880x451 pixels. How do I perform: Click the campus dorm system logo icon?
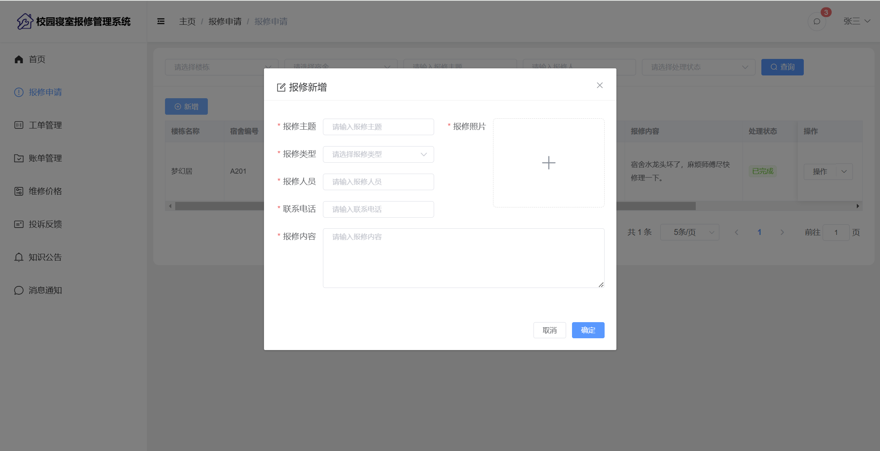coord(25,21)
